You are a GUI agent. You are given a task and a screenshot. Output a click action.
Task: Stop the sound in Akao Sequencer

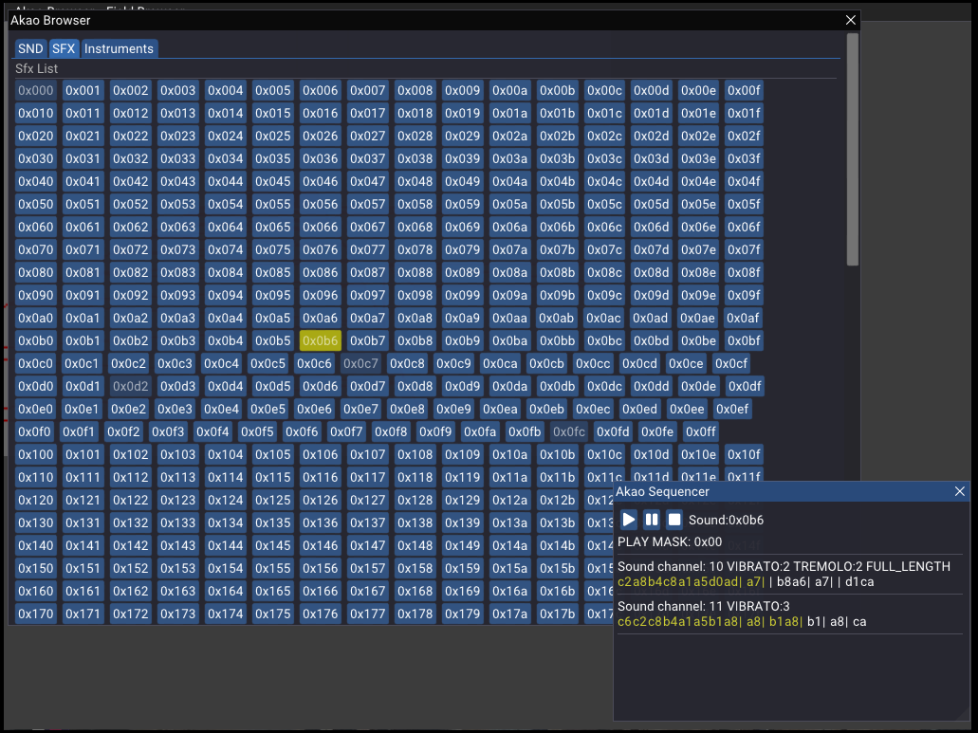pos(674,520)
